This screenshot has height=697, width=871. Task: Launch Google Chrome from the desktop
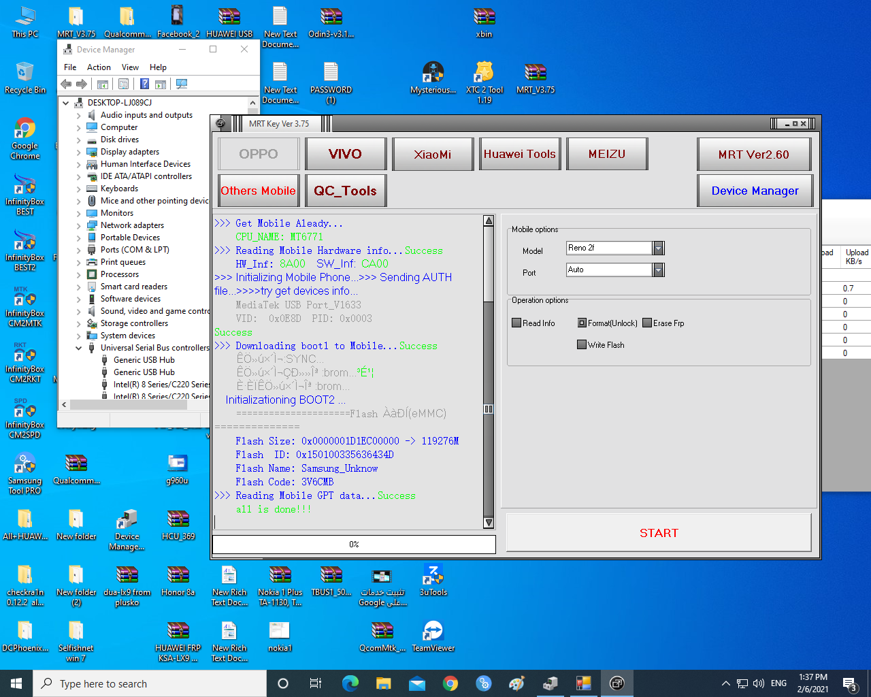pyautogui.click(x=25, y=139)
